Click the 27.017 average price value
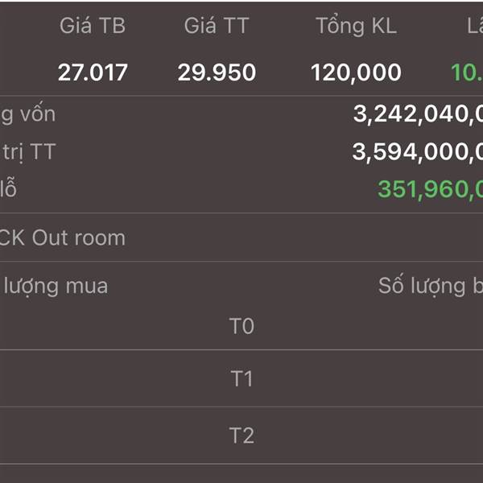This screenshot has height=483, width=483. point(93,72)
